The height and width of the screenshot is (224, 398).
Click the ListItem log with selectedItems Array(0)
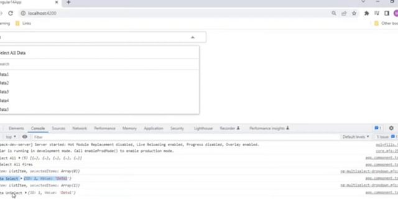coord(40,172)
